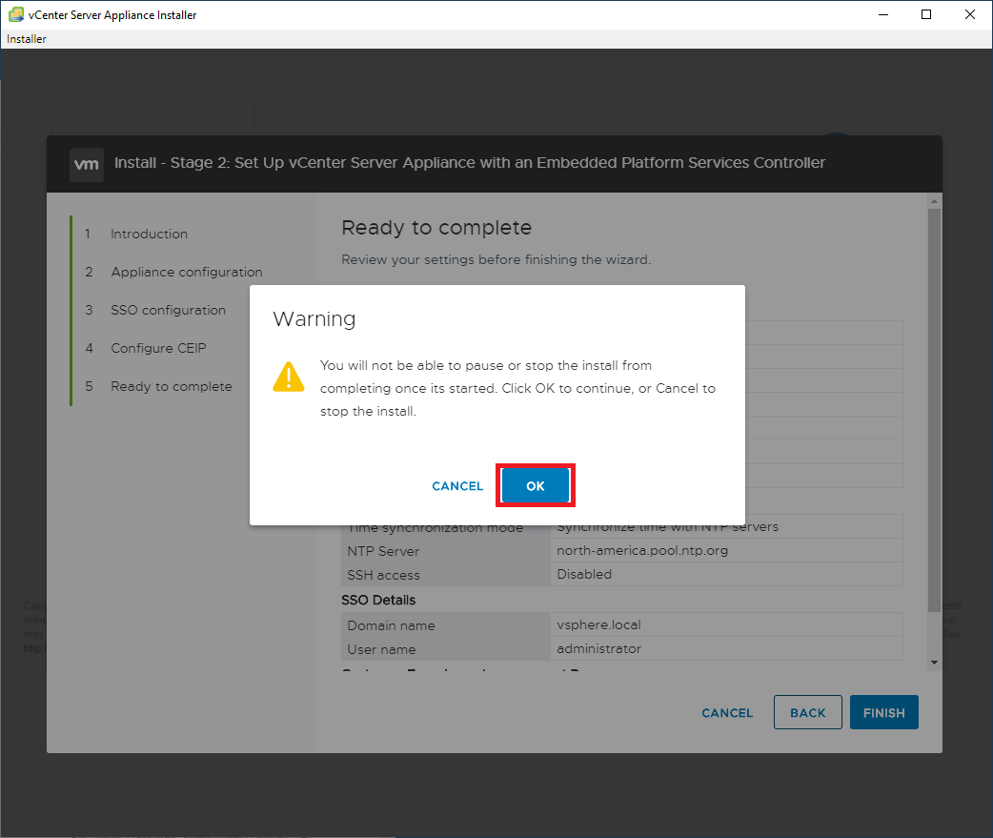Select step 5 Ready to complete in sidebar
Screen dimensions: 993x838
(171, 386)
